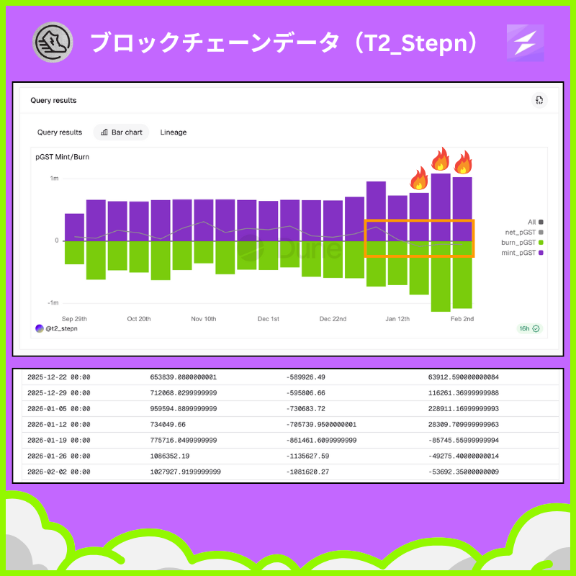Click the lightning bolt logo icon
This screenshot has height=576, width=576.
pos(526,42)
